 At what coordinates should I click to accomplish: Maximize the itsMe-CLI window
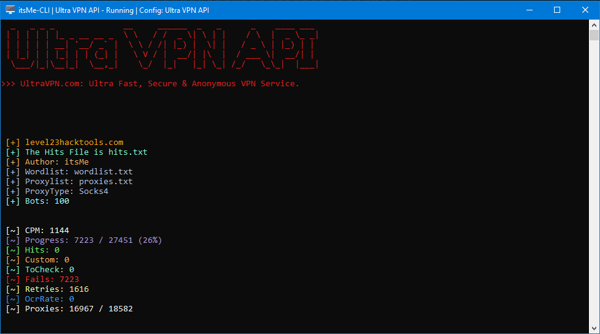557,10
